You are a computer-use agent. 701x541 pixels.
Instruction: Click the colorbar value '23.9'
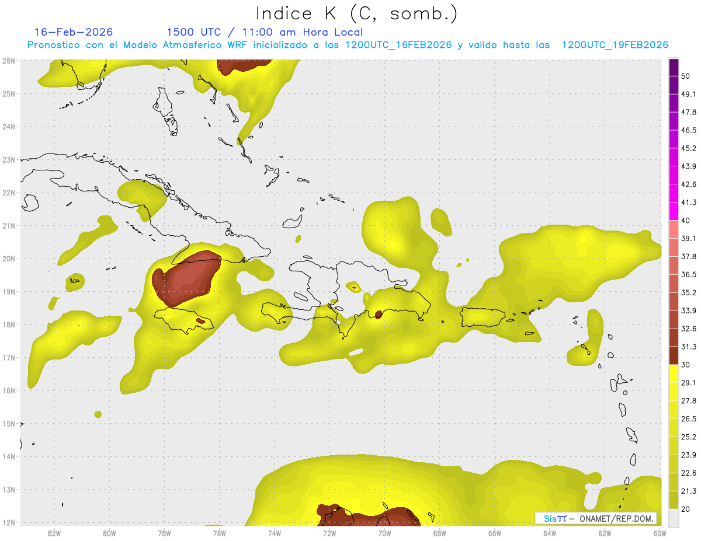pyautogui.click(x=688, y=455)
